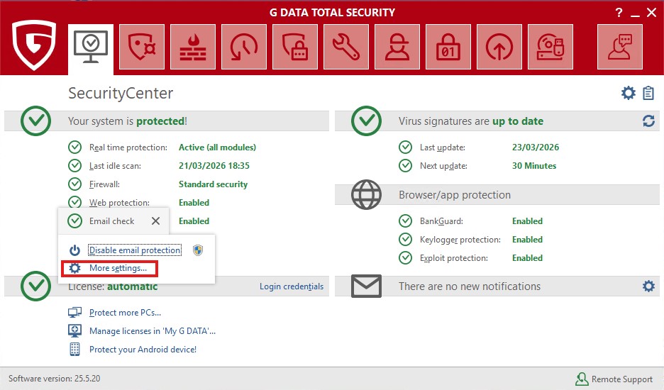Click Real time protection row
The height and width of the screenshot is (390, 664).
162,147
